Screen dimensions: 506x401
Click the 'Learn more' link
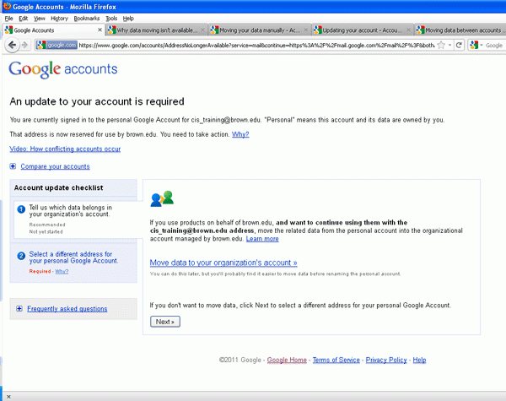[262, 239]
